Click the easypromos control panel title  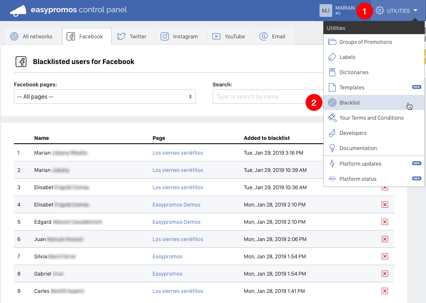pos(79,10)
